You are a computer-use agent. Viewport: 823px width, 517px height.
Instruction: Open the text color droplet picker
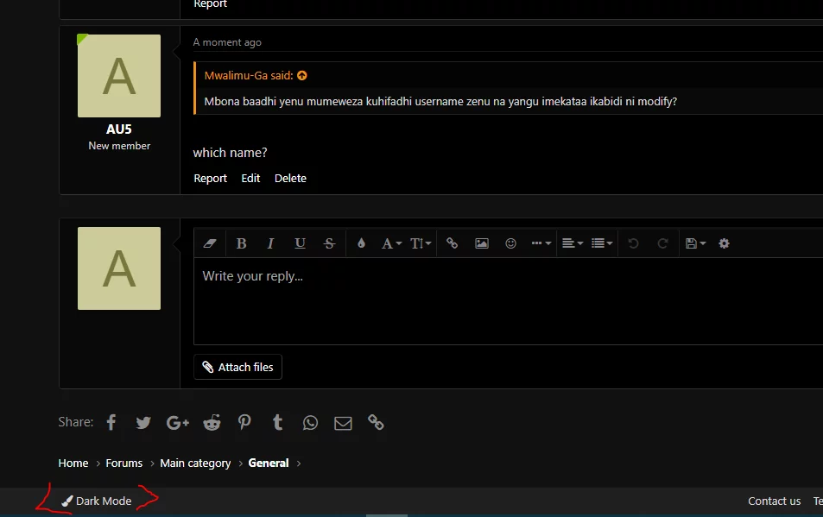tap(361, 243)
